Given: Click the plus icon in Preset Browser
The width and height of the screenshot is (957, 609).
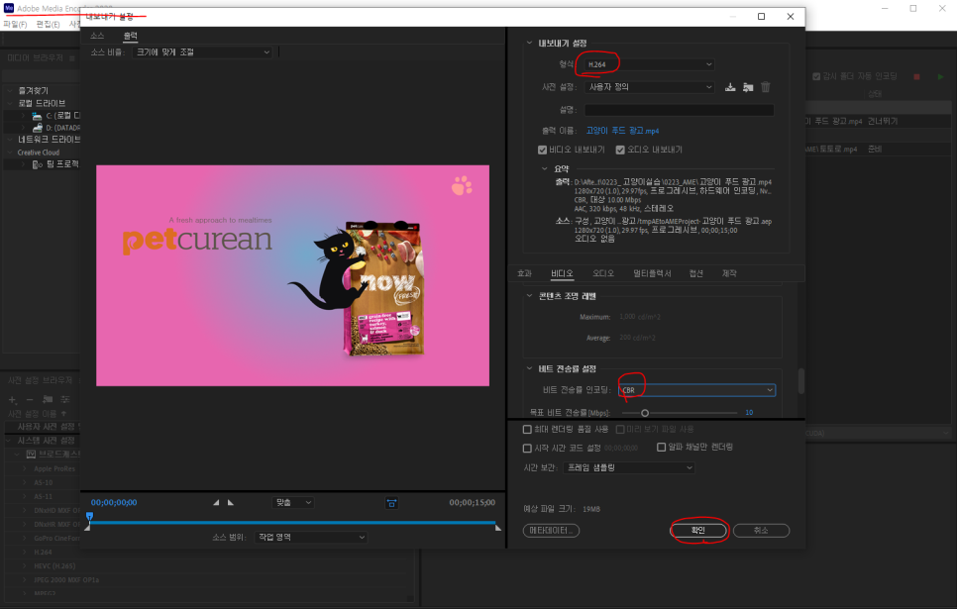Looking at the screenshot, I should (x=12, y=400).
